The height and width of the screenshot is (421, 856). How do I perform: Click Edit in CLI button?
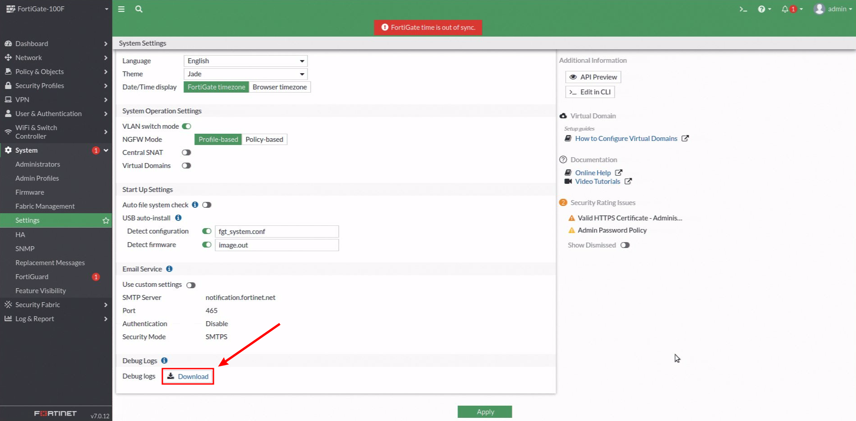(590, 92)
